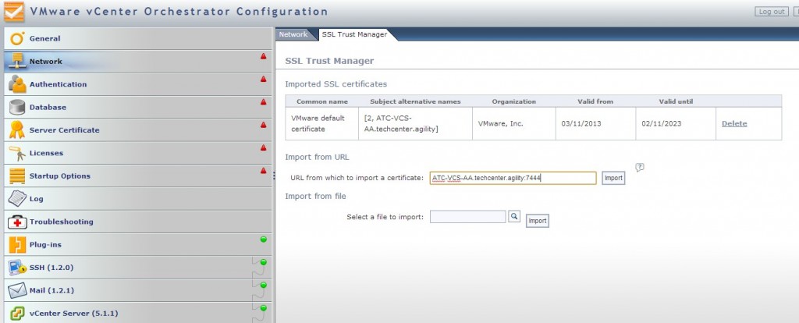Click the help bubble icon near Import
The height and width of the screenshot is (323, 799).
coord(640,167)
